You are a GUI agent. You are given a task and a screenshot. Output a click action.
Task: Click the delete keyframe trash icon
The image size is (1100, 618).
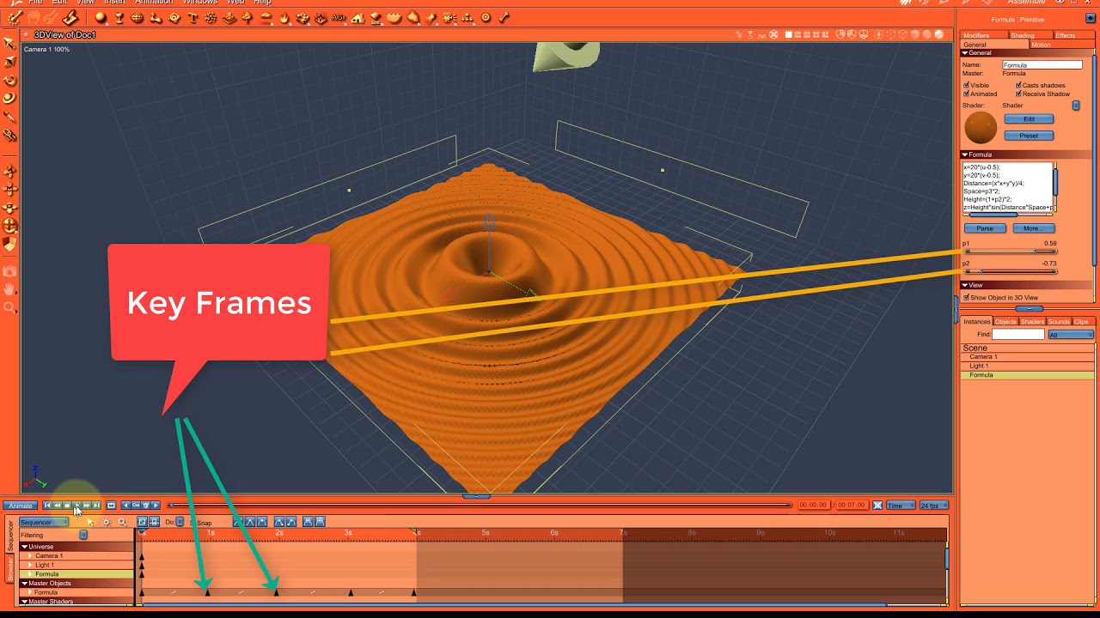point(146,506)
